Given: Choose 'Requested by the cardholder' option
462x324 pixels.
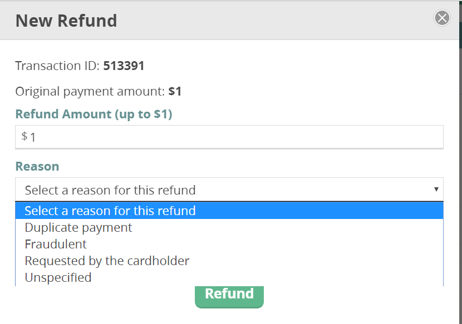Looking at the screenshot, I should [x=107, y=261].
